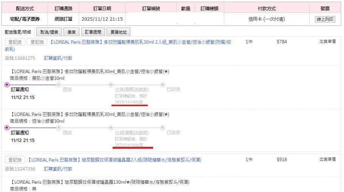
Task: Click 理貨 step marker for 美肌小金管30ml
Action: pyautogui.click(x=59, y=85)
